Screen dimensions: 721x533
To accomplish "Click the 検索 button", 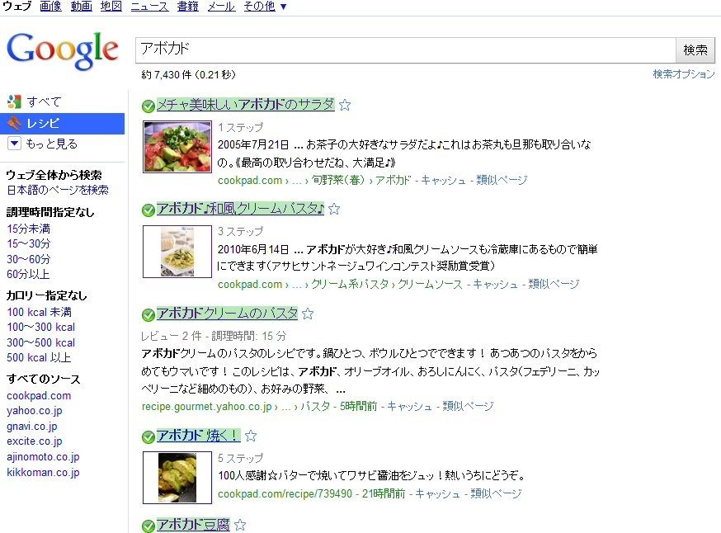I will [695, 50].
